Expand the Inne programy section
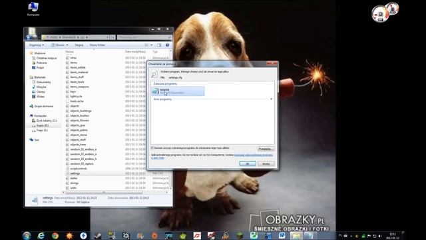Viewport: 426px width, 240px height. tap(271, 99)
